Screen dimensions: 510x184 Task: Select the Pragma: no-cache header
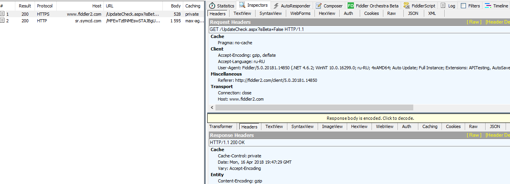(235, 43)
